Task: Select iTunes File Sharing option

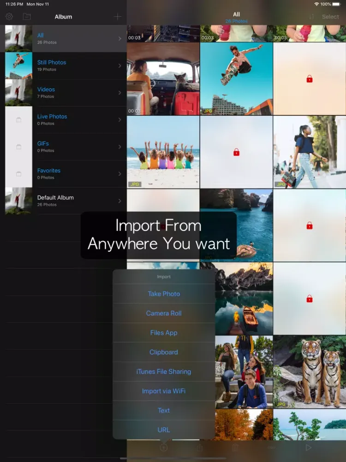Action: coord(164,371)
